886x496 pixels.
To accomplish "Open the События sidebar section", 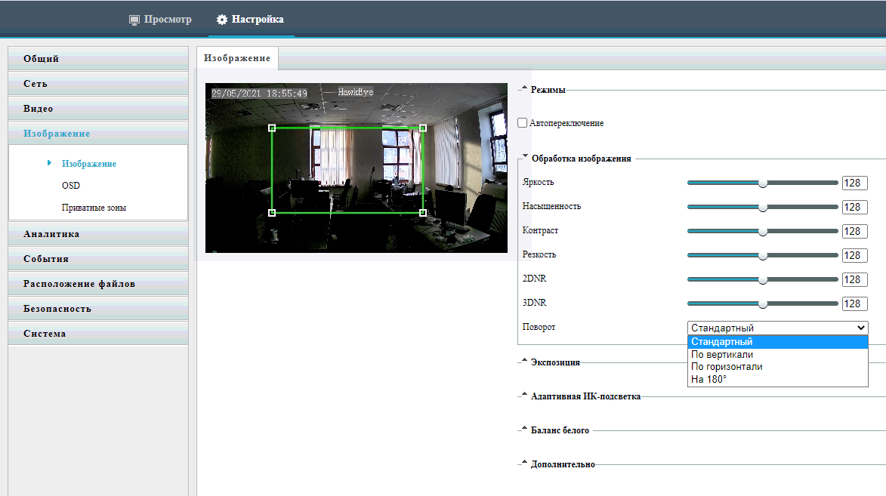I will tap(98, 259).
